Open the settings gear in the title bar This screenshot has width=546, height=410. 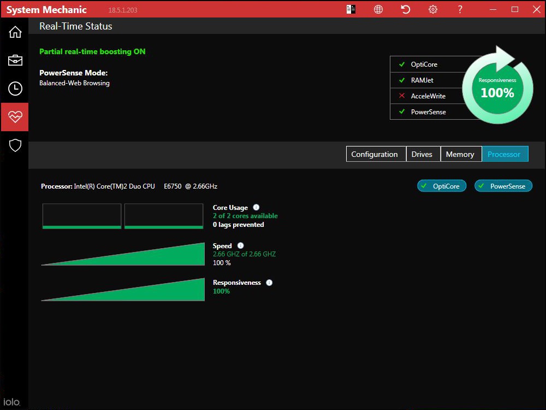[432, 9]
